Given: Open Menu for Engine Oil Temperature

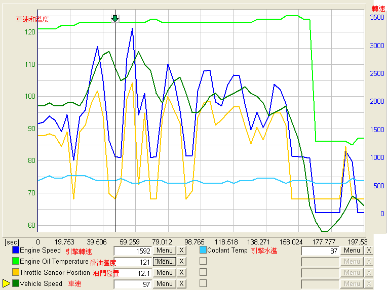Looking at the screenshot, I should pyautogui.click(x=165, y=262).
